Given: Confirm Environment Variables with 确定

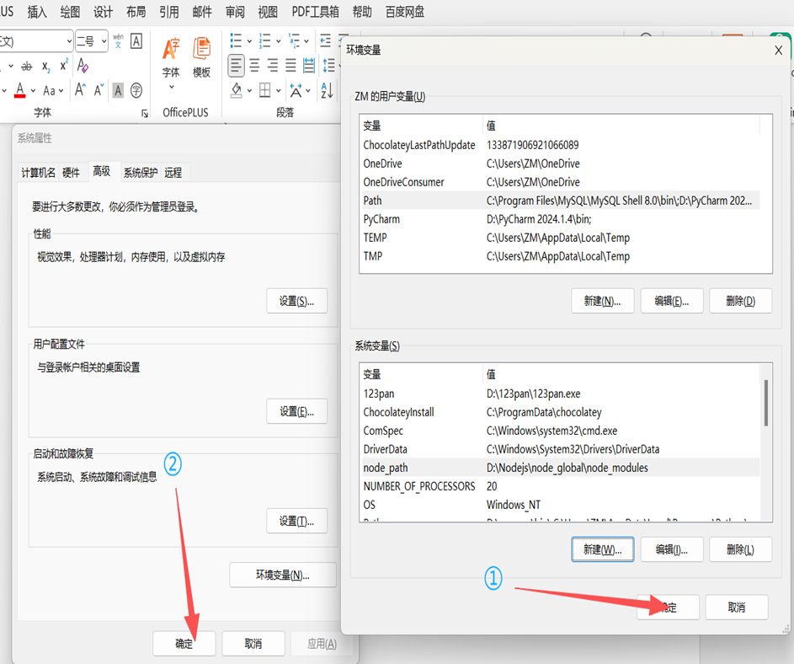Looking at the screenshot, I should [668, 608].
